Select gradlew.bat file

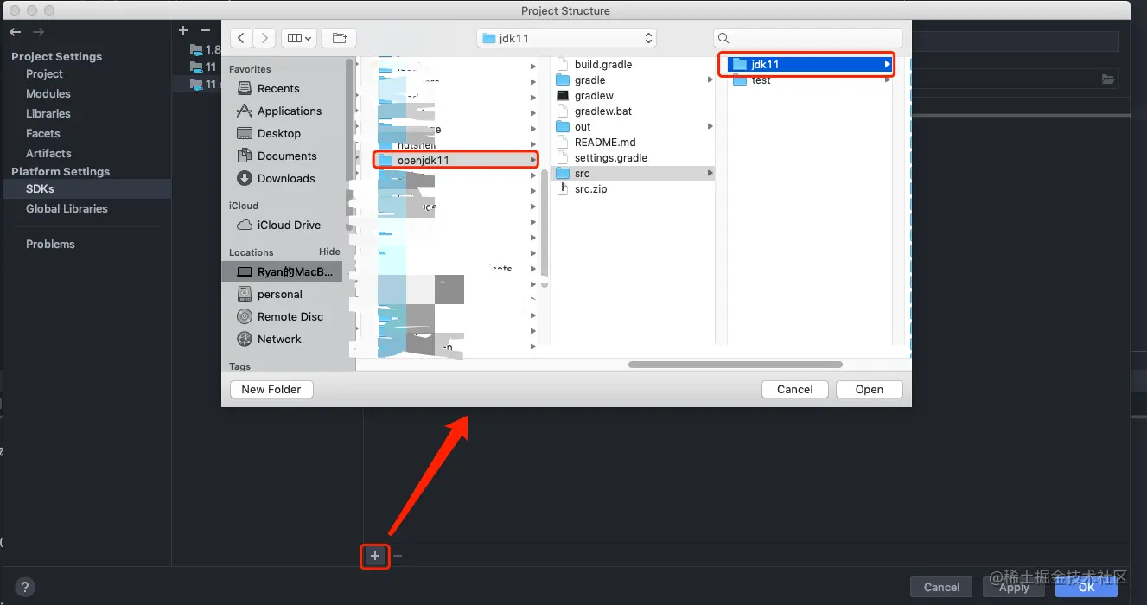pos(603,111)
